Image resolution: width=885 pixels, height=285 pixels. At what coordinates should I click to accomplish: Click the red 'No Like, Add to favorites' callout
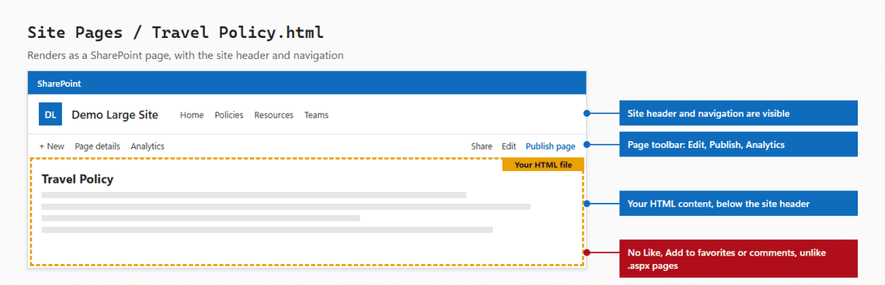click(x=738, y=259)
